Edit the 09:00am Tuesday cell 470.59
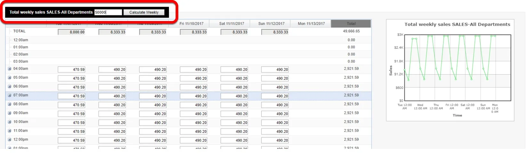Viewport: 528px width, 167px height. (71, 114)
